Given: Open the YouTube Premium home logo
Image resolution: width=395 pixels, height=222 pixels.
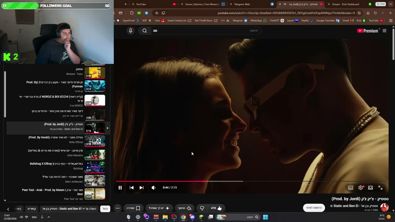Looking at the screenshot, I should pyautogui.click(x=368, y=31).
